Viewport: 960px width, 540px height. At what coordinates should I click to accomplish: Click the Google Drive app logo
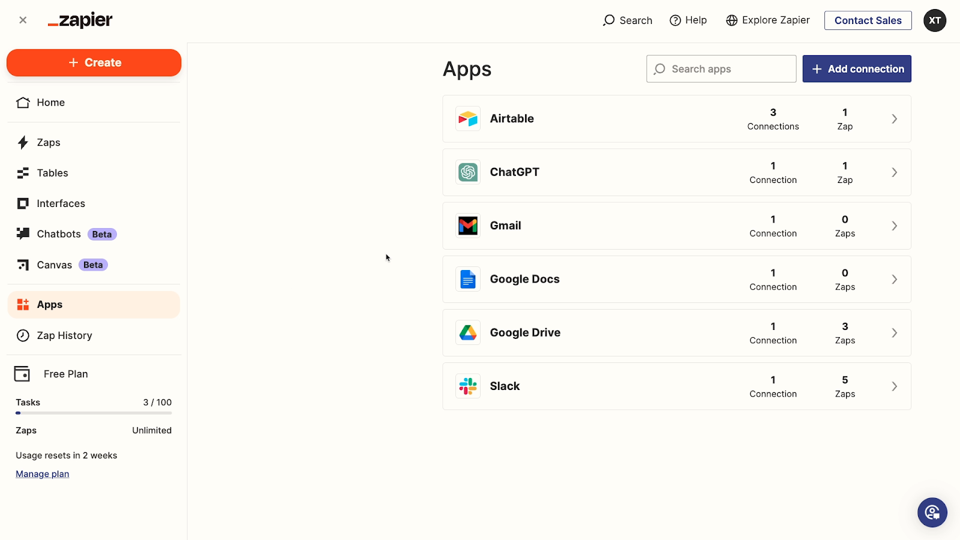[468, 332]
